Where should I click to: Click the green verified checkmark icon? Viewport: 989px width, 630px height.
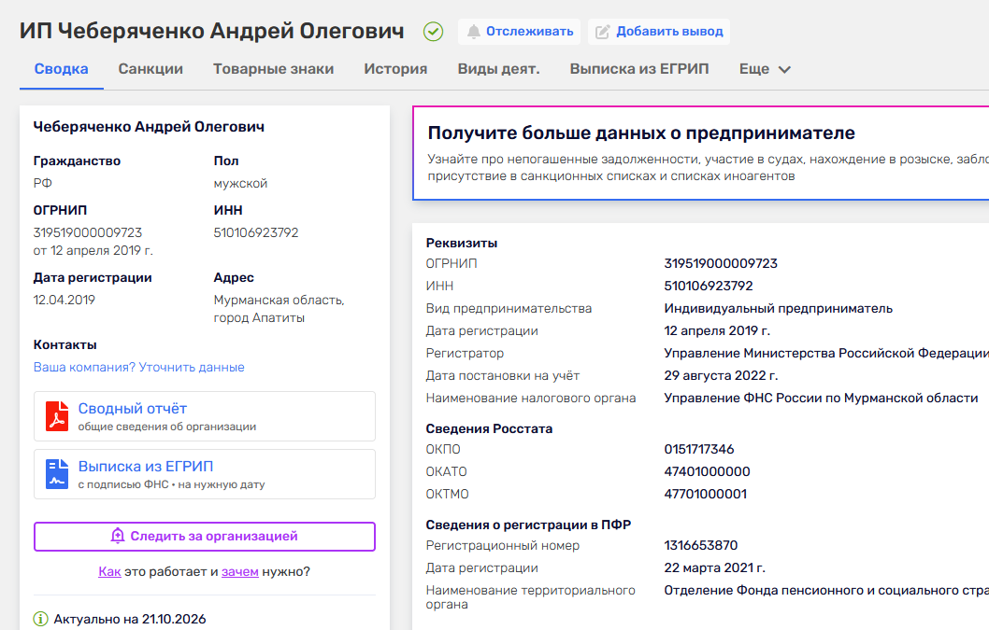click(x=434, y=32)
